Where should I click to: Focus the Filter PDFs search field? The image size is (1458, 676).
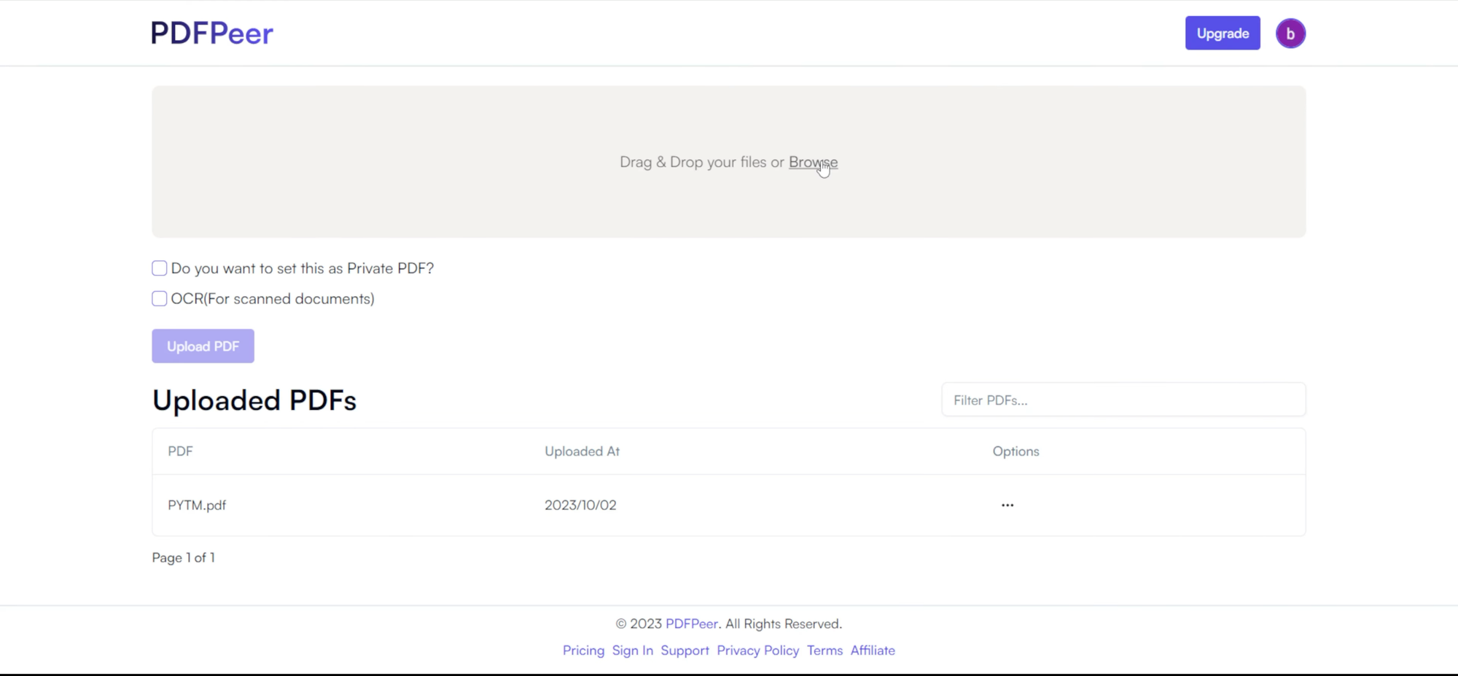click(x=1123, y=400)
